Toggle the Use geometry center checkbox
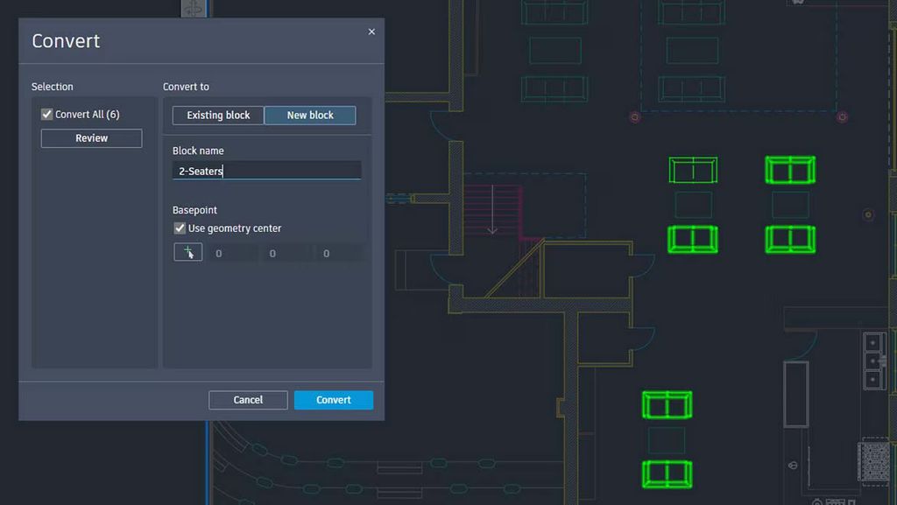 pos(180,228)
